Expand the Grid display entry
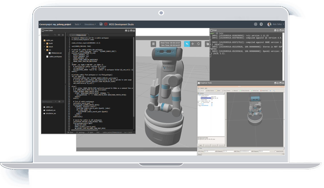 199,104
